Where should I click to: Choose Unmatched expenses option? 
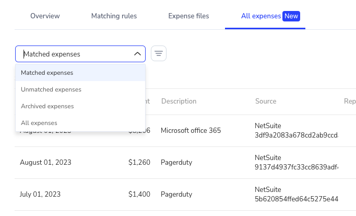[80, 89]
